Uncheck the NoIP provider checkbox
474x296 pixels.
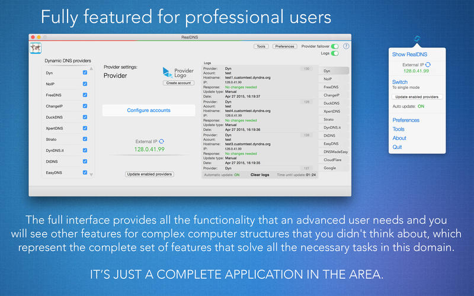tap(85, 83)
